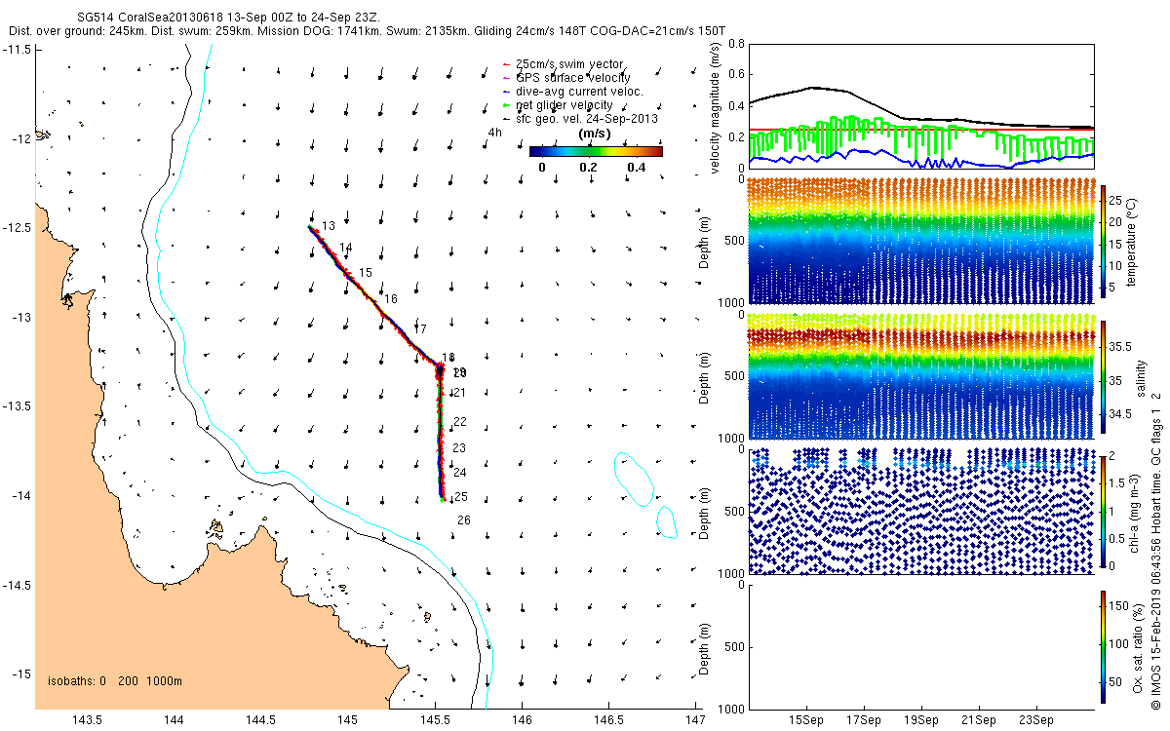Click the chl-a color bar
This screenshot has width=1170, height=731.
tap(1103, 511)
